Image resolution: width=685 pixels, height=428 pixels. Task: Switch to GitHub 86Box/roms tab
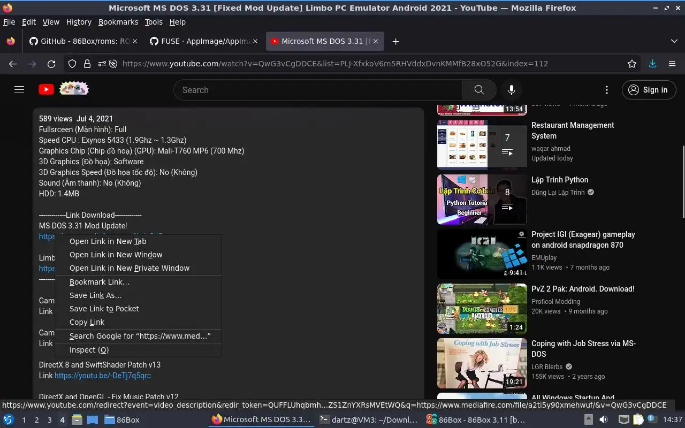click(83, 41)
